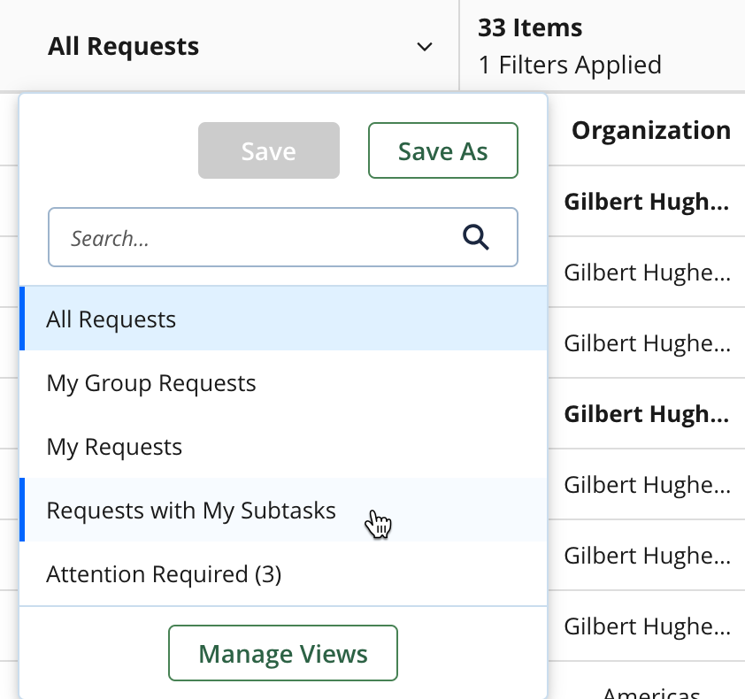Click the magnifying glass search icon
Screen dimensions: 745x699
point(476,236)
